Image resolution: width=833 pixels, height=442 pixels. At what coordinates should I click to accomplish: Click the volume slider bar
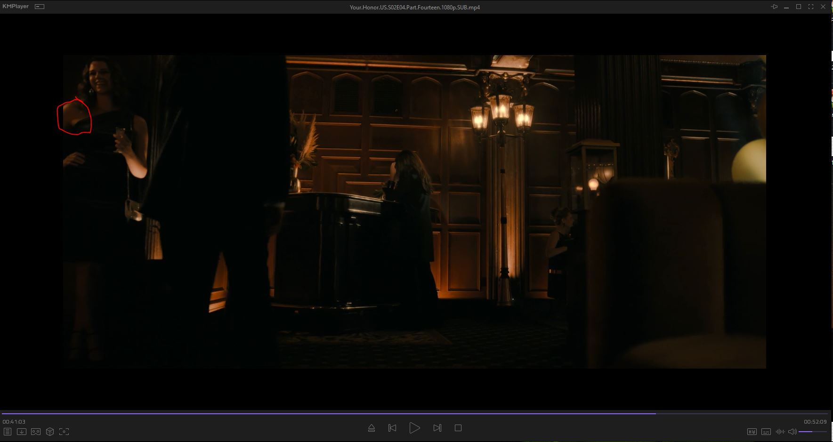pyautogui.click(x=812, y=432)
